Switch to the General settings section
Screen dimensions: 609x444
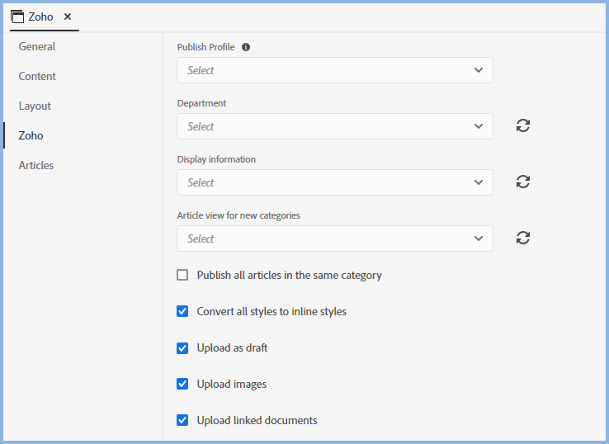coord(37,46)
